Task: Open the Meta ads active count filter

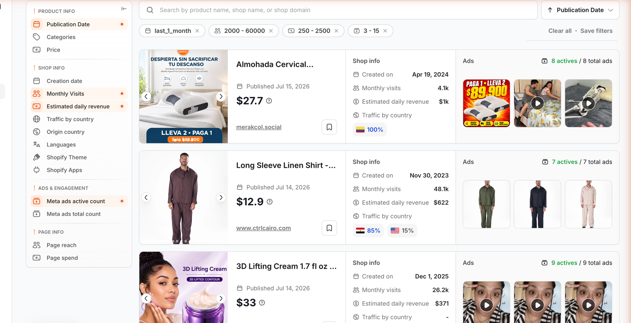Action: click(x=79, y=201)
